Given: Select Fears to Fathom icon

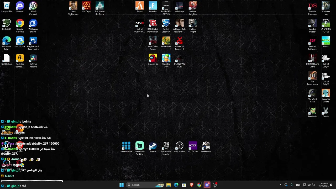Looking at the screenshot, I should pos(312,43).
